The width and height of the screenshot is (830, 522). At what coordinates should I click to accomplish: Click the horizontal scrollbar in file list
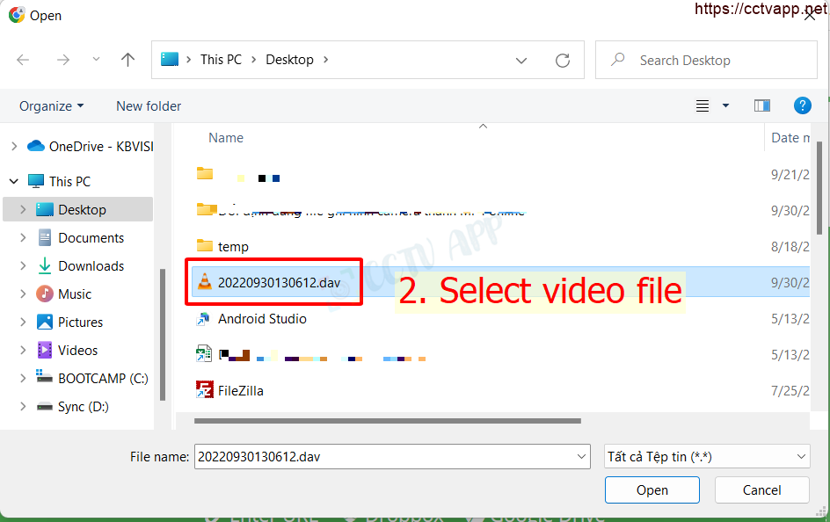click(x=387, y=421)
